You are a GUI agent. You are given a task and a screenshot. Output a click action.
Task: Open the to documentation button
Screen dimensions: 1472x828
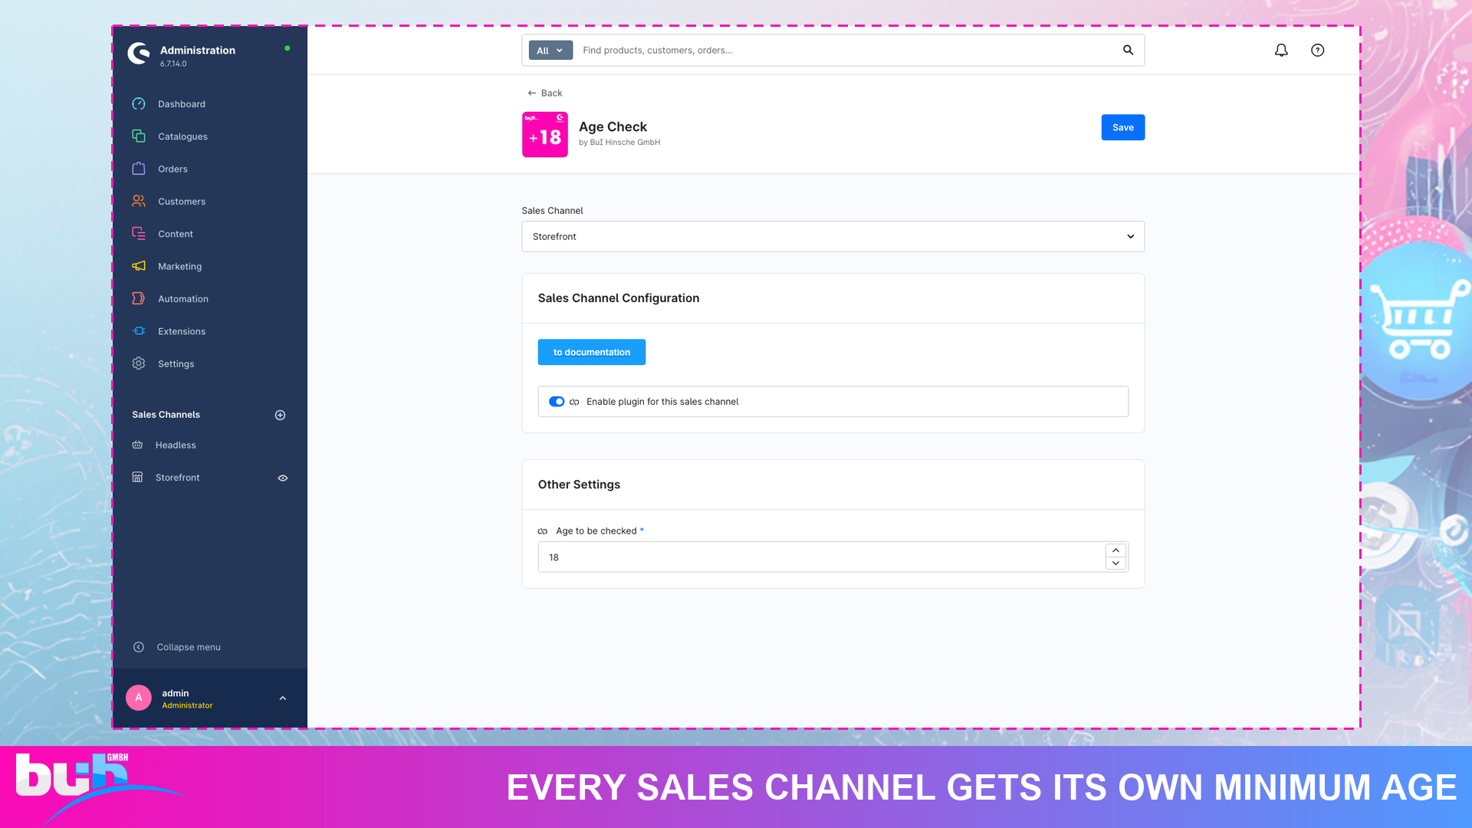pos(591,353)
